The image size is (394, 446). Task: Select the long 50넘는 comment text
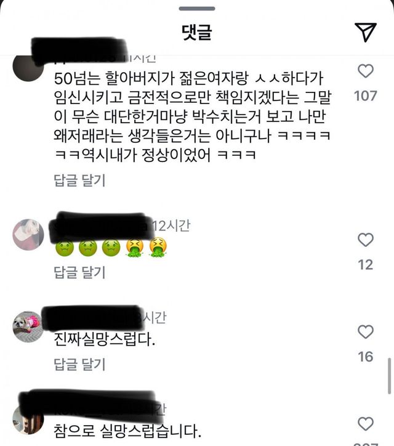click(192, 116)
